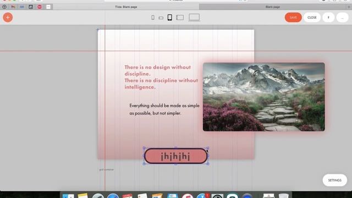Switch to the mobile landscape view
The height and width of the screenshot is (198, 352).
coord(161,18)
